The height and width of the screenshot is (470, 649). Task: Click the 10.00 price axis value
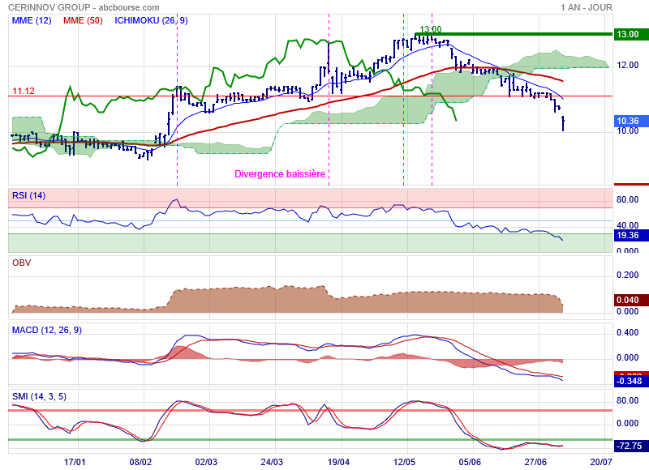point(627,131)
